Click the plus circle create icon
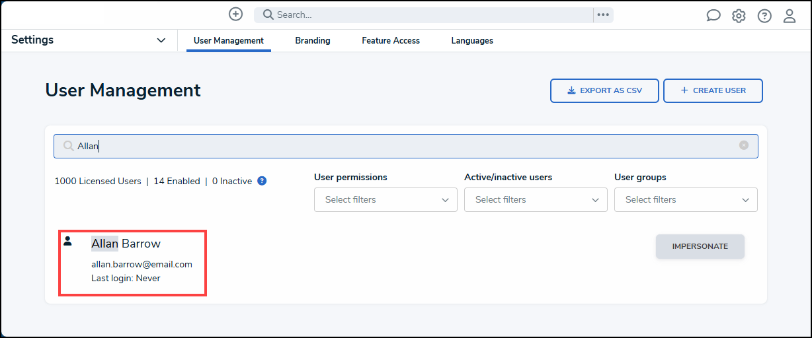Viewport: 812px width, 338px height. click(235, 14)
